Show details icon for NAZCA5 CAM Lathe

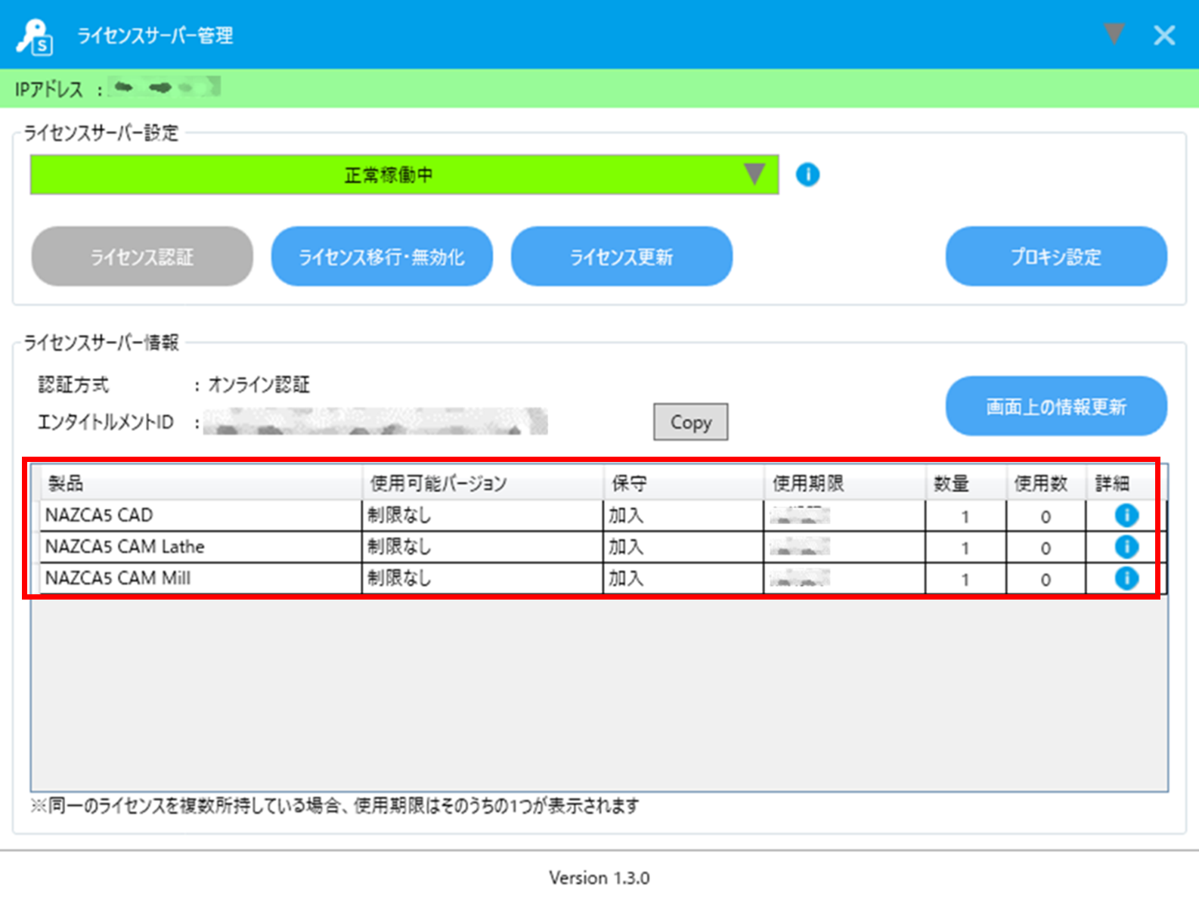[1126, 547]
